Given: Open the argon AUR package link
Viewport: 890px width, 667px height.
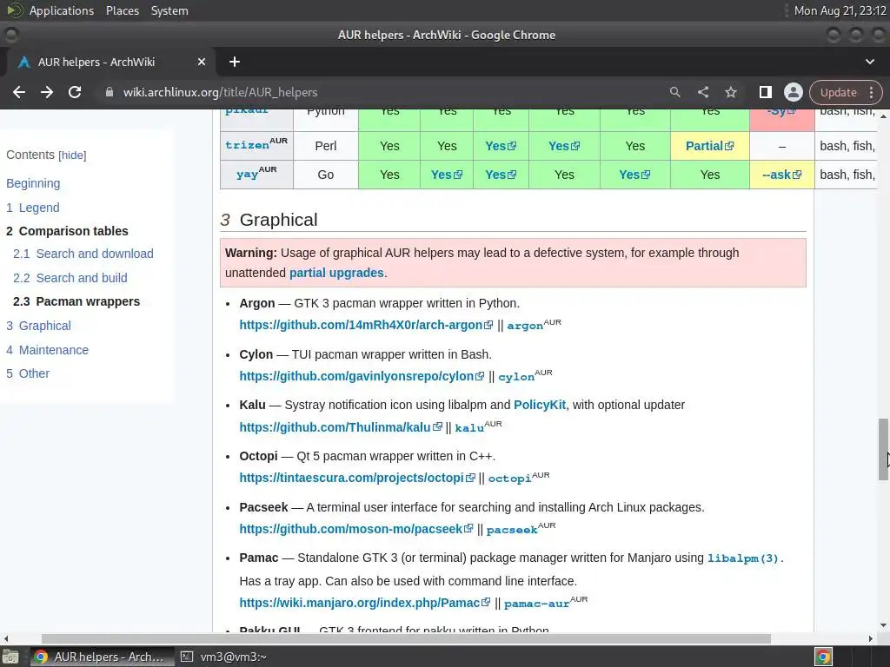Looking at the screenshot, I should pos(525,326).
